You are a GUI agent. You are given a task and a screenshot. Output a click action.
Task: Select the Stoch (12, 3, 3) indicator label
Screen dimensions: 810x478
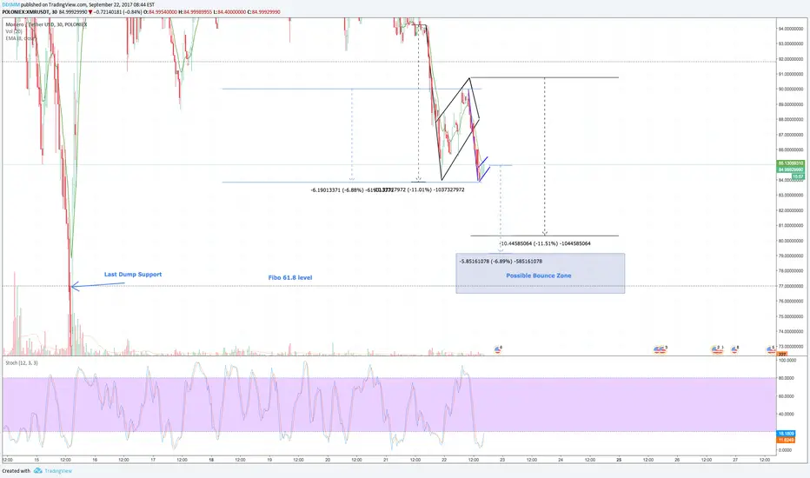[x=21, y=363]
